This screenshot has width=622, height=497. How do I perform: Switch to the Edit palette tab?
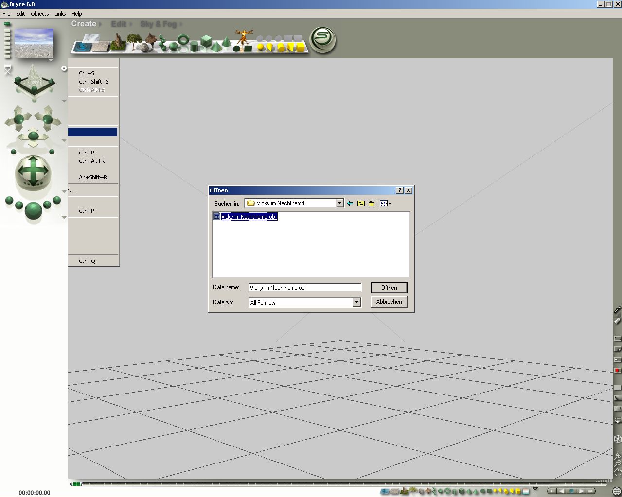[x=119, y=24]
